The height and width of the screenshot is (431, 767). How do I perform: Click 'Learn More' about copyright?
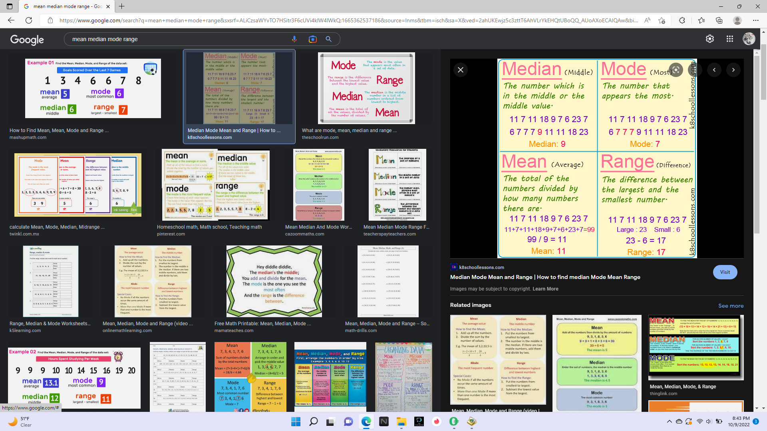coord(545,289)
